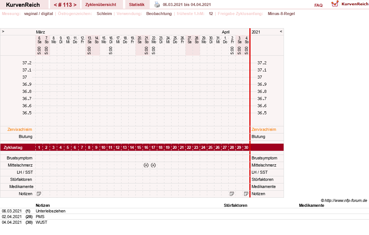Screen dimensions: 369x235
Task: Click the 'Medikamente' column header below chart
Action: [x=311, y=205]
